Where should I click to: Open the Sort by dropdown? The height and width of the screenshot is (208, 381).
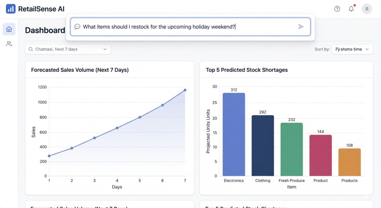352,49
